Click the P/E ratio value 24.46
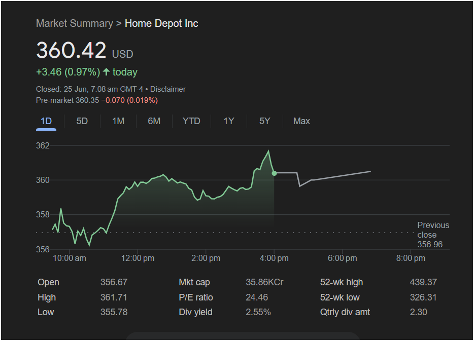This screenshot has width=474, height=341. coord(257,297)
